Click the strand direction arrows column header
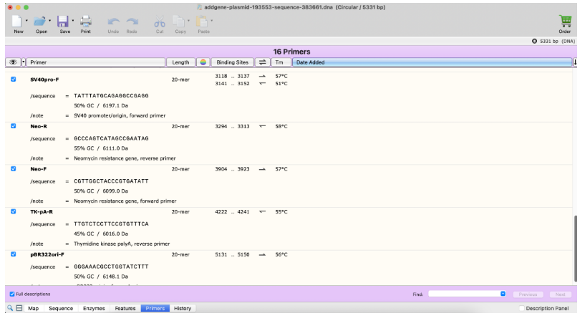This screenshot has height=316, width=580. [262, 62]
